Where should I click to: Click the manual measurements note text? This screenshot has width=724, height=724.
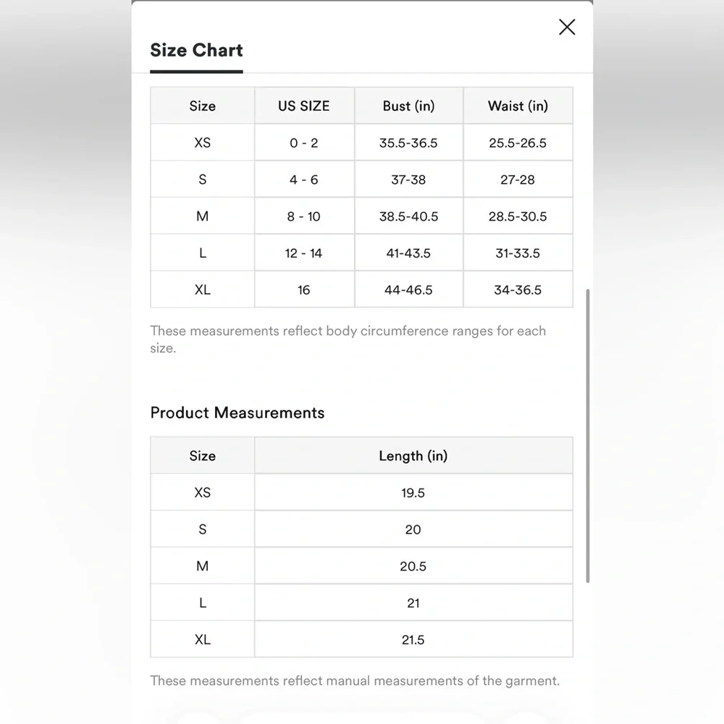click(x=355, y=681)
